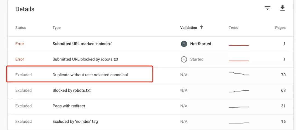Click the page count 70

tap(283, 75)
